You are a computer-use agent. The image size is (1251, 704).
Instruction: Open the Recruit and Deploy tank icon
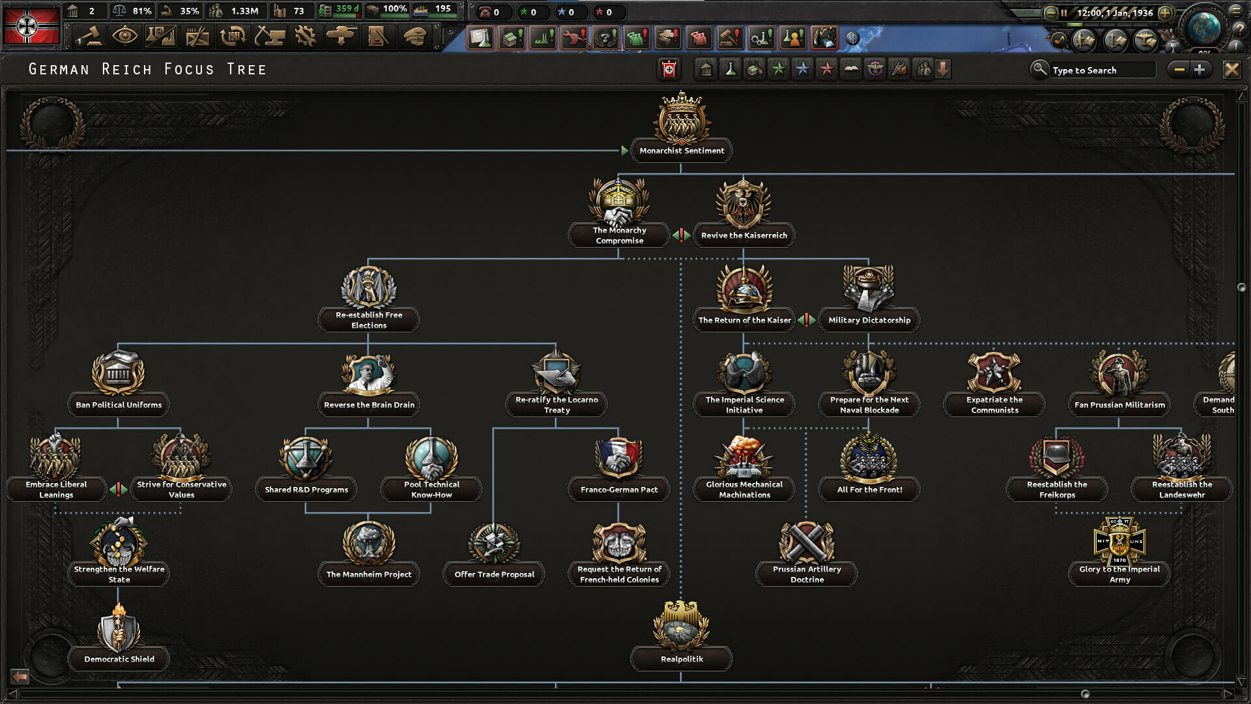coord(341,36)
